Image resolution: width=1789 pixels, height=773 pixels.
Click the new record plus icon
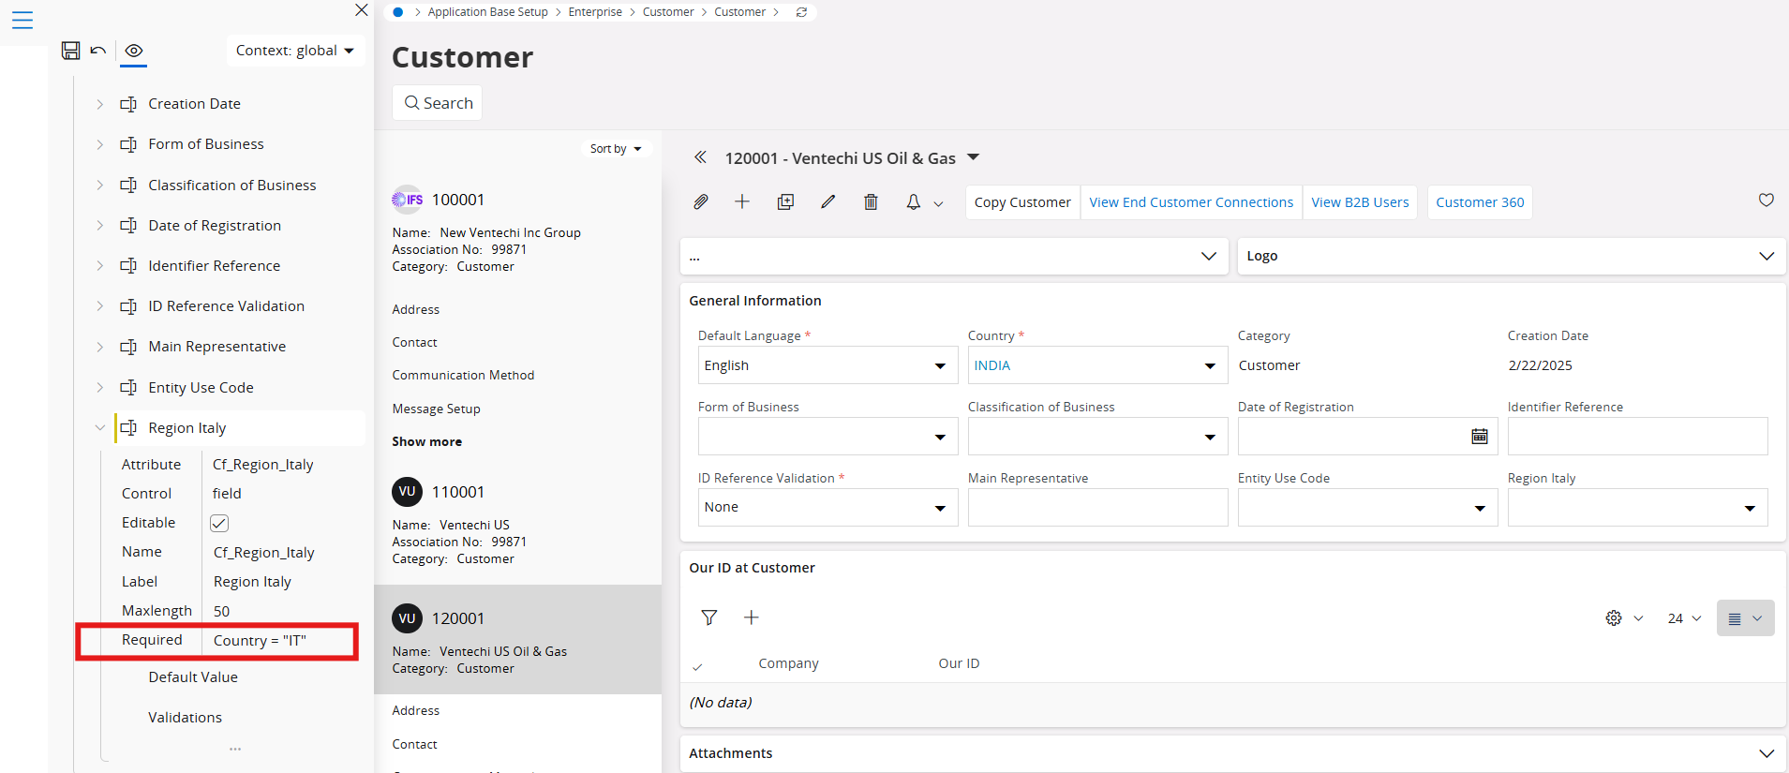point(742,202)
